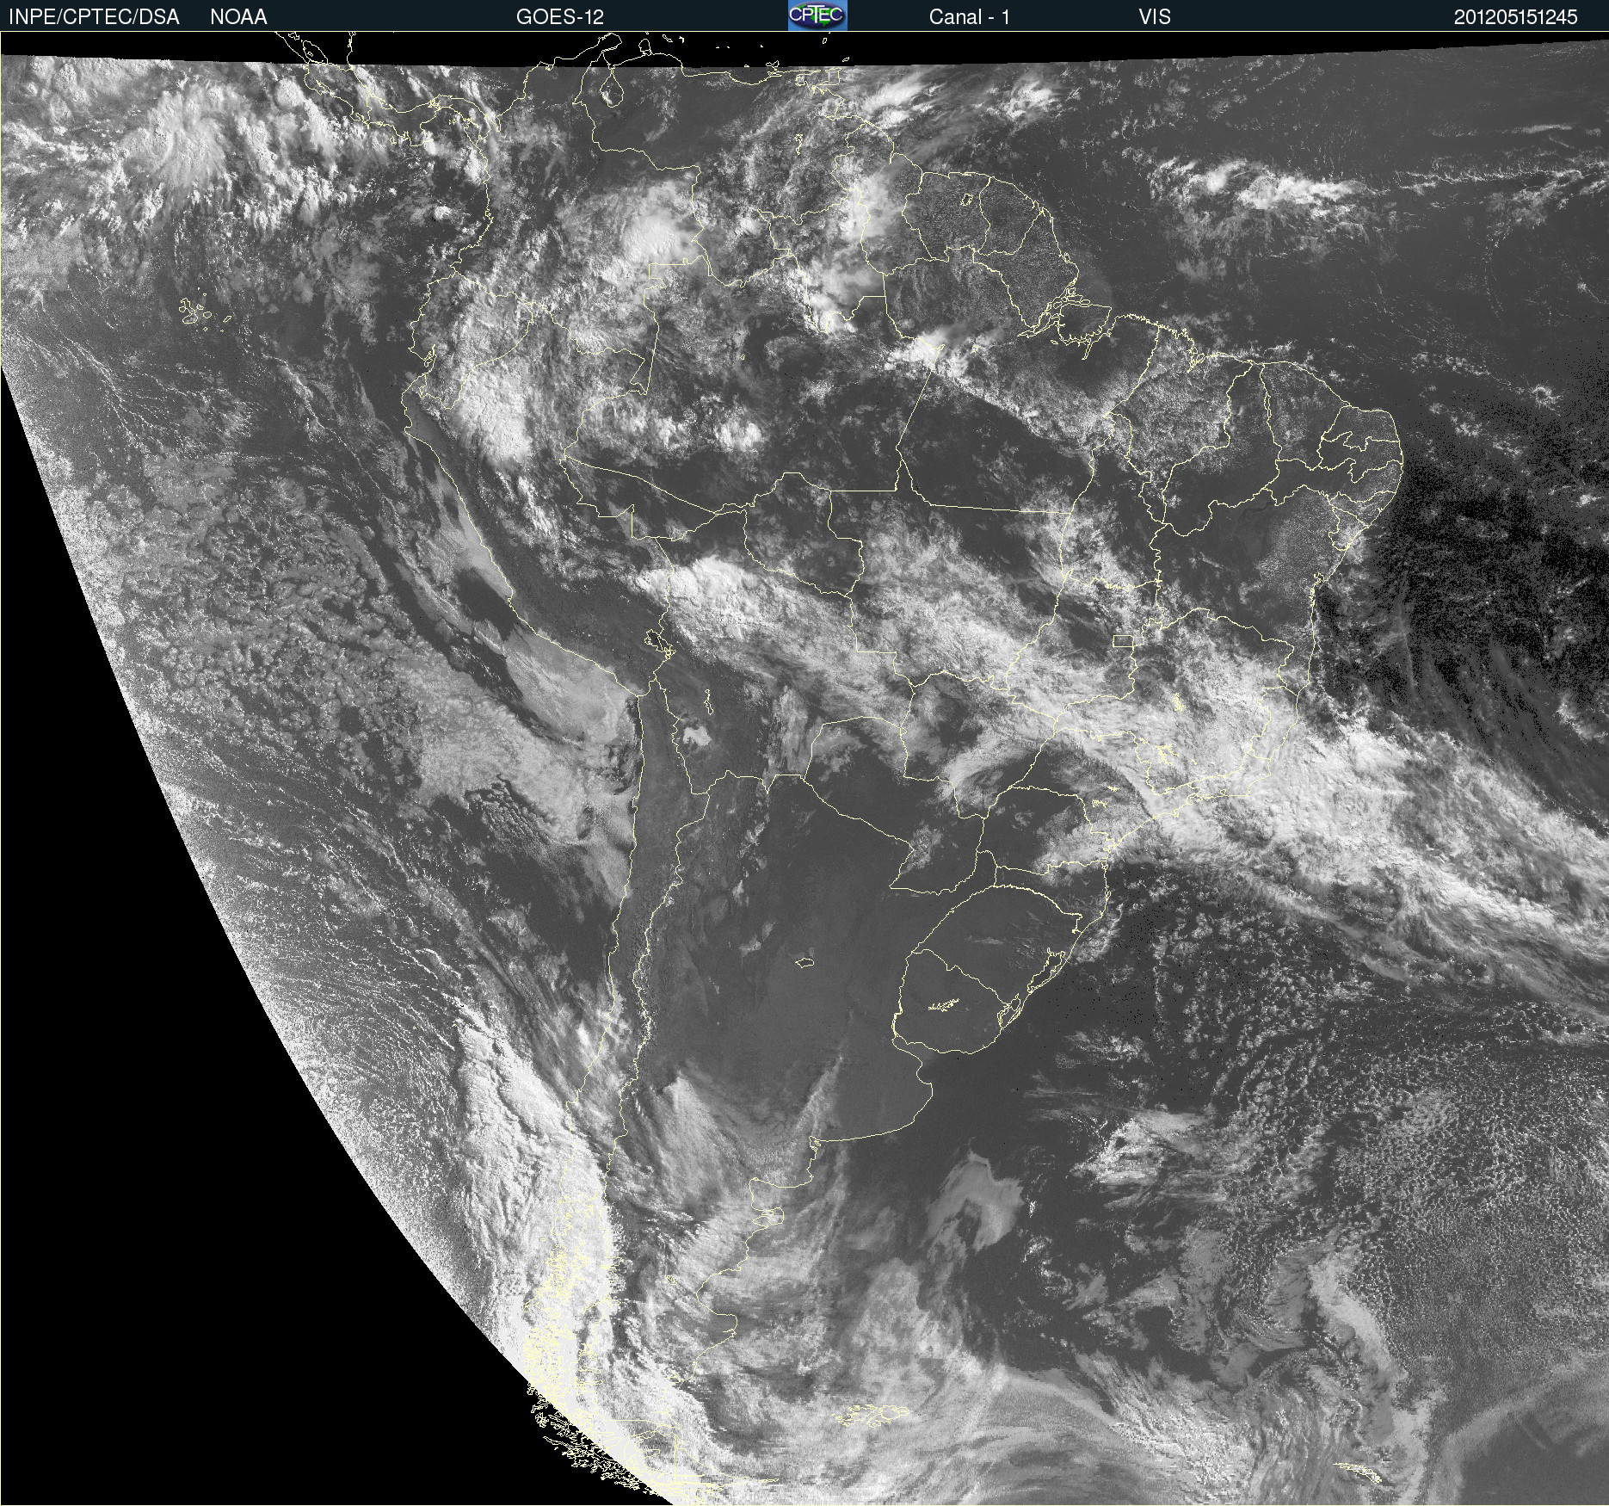Select the INPE/CPTEC/DSA header text
The width and height of the screenshot is (1609, 1506).
coord(94,17)
